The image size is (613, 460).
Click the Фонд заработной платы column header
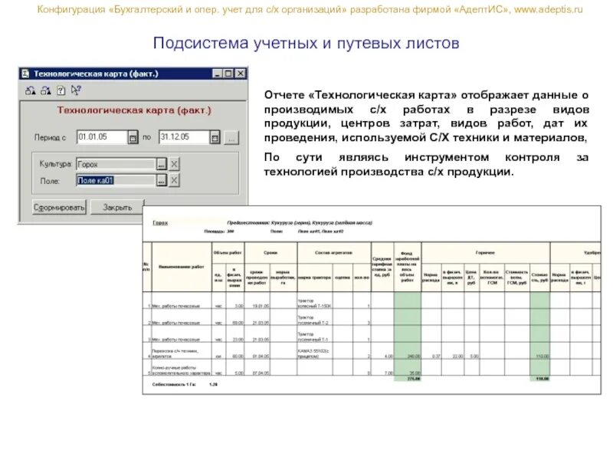pos(408,267)
